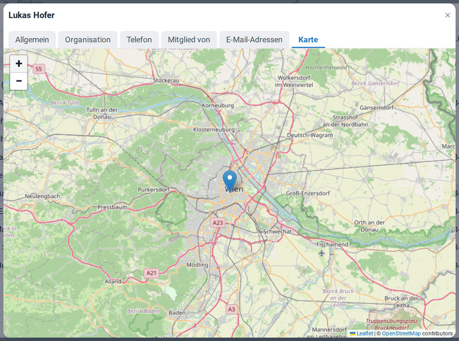
Task: Click the Neulengbach label on the map
Action: click(x=42, y=196)
